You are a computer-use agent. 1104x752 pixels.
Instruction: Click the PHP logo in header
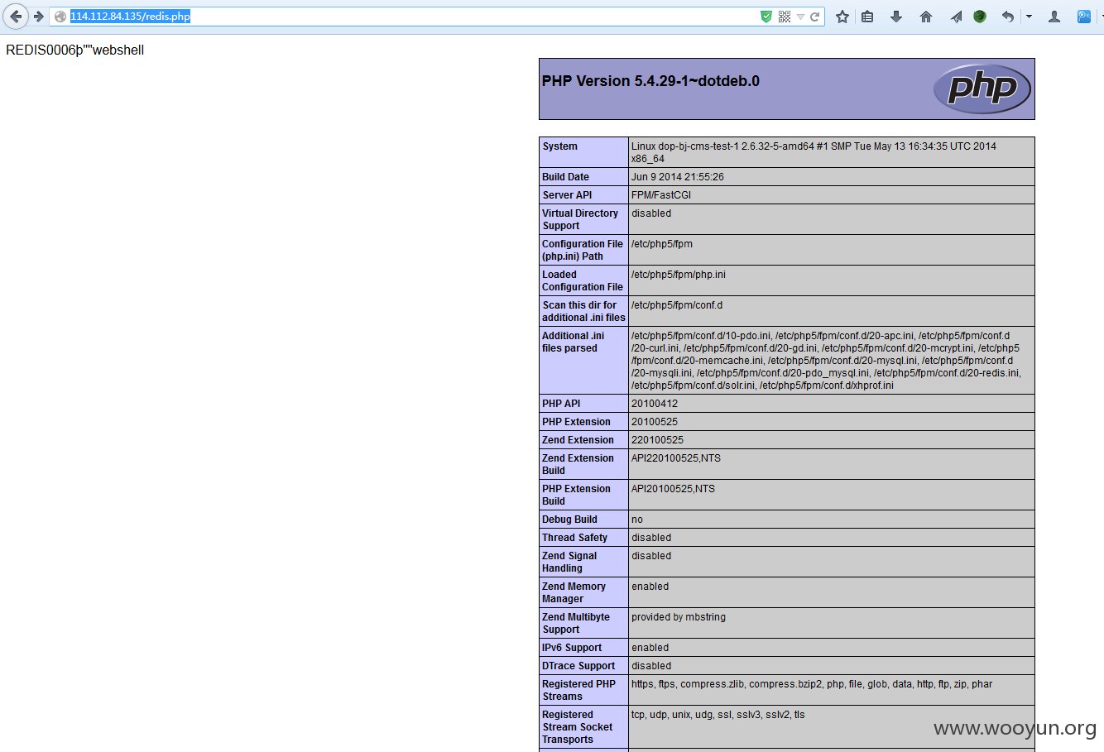[x=982, y=89]
